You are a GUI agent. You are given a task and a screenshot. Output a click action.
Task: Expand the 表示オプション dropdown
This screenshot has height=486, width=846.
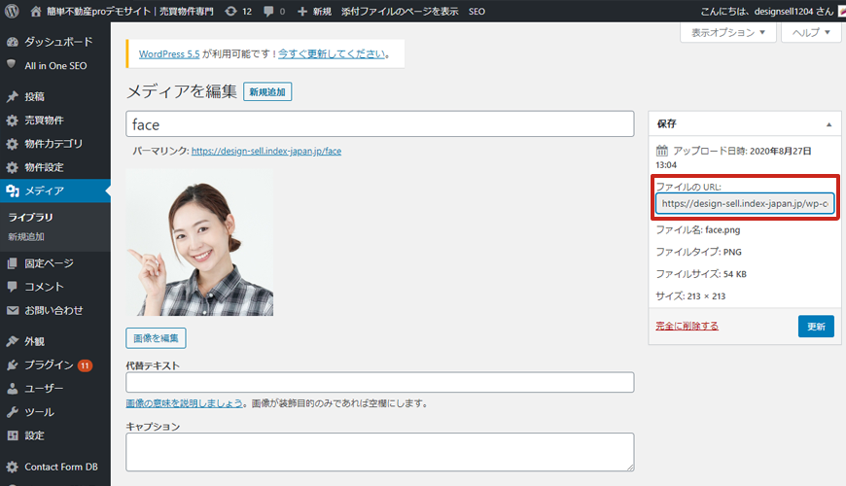[728, 32]
